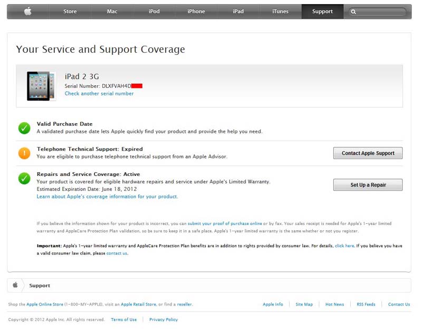
Task: Click the Repairs and Service Coverage: Active heading
Action: pyautogui.click(x=88, y=174)
